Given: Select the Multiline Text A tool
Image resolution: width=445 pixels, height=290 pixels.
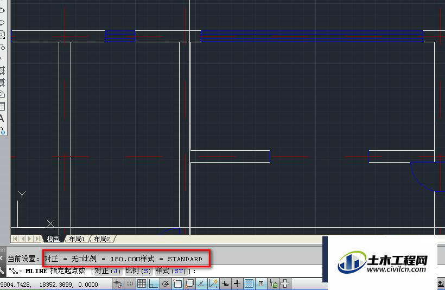Looking at the screenshot, I should coord(2,118).
